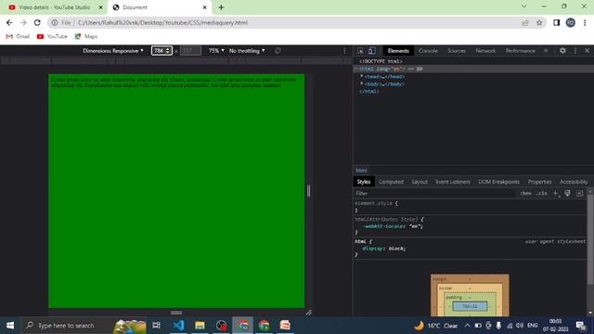Expand the head element node

pyautogui.click(x=362, y=76)
